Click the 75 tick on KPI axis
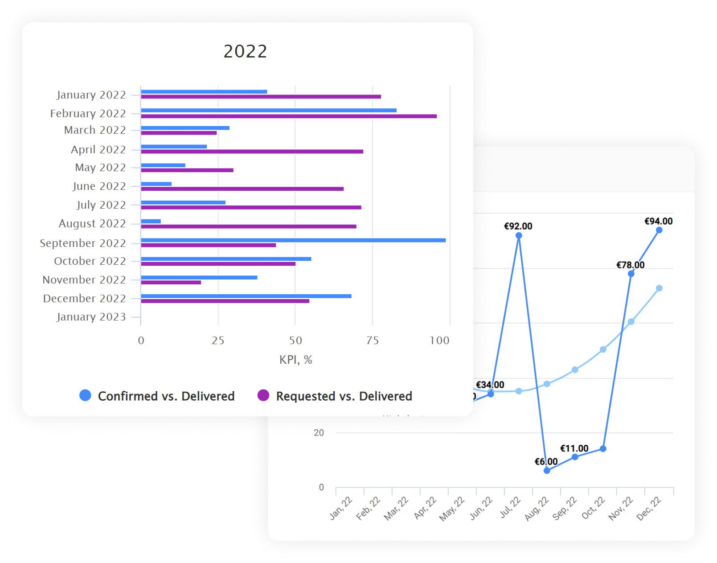Screen dimensions: 717x563 coord(373,341)
